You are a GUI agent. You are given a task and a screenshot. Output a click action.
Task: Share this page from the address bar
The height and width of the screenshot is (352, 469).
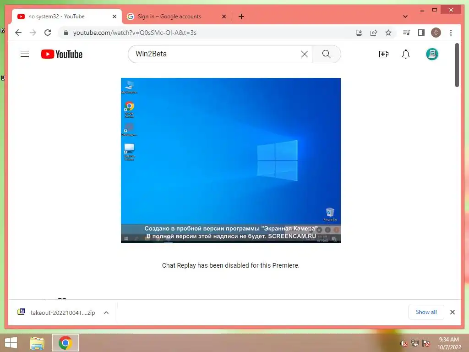374,33
